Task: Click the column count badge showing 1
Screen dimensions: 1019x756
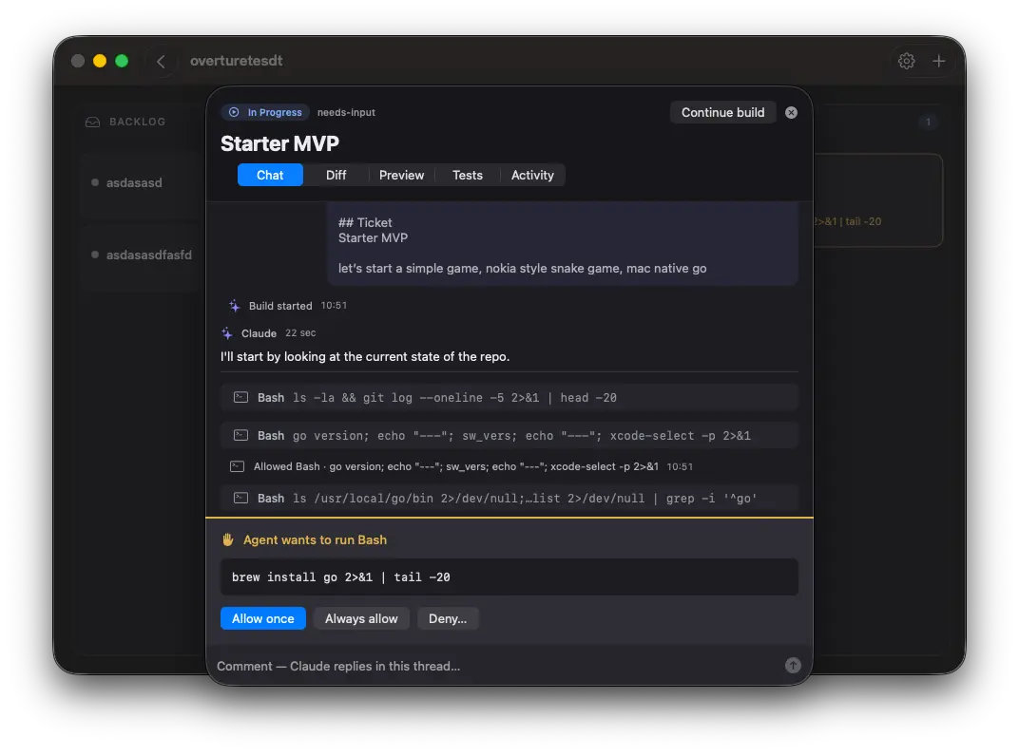Action: click(x=928, y=123)
